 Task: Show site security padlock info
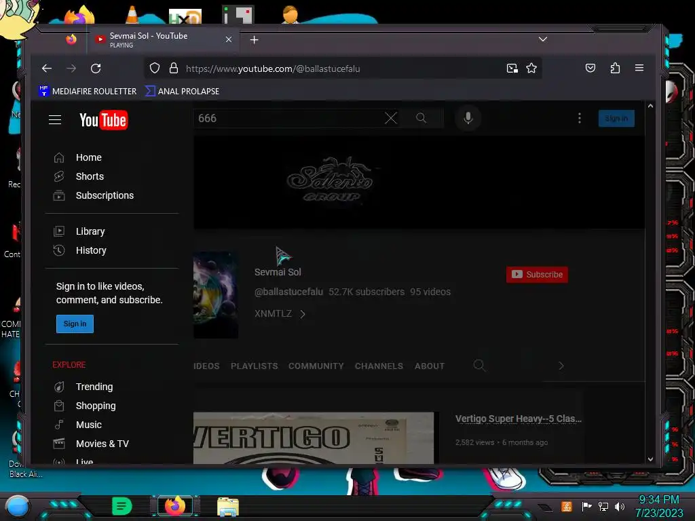click(x=174, y=69)
